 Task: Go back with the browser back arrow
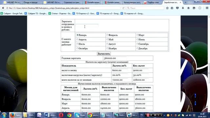(3, 8)
